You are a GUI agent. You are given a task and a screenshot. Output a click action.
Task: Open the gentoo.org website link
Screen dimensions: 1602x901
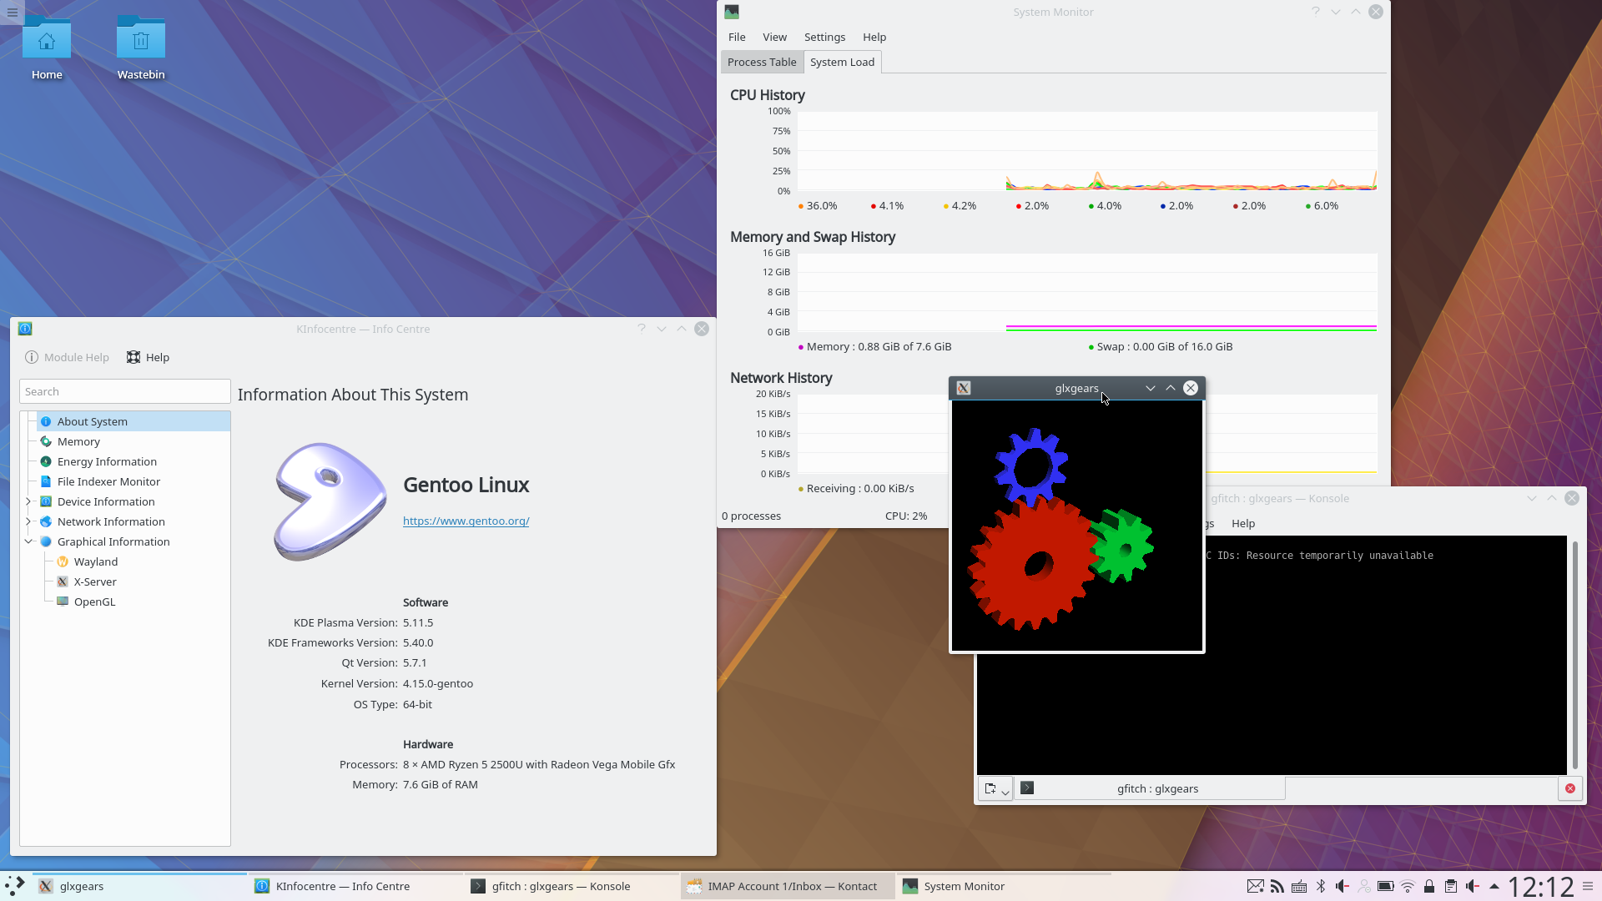[x=466, y=521]
